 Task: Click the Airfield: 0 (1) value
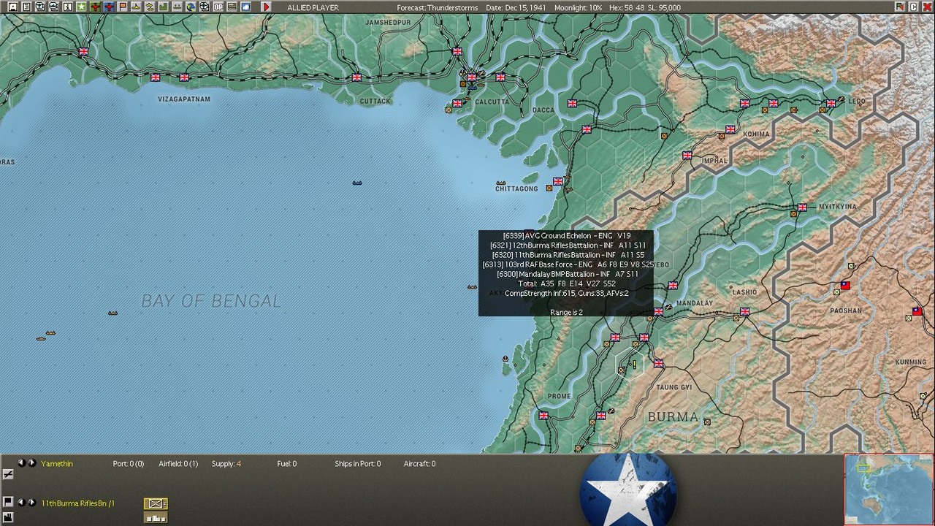pos(178,464)
